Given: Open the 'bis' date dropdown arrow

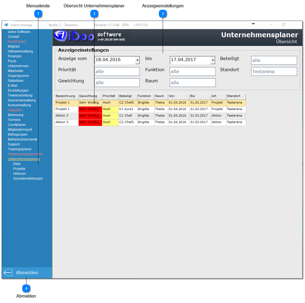Looking at the screenshot, I should coord(213,60).
